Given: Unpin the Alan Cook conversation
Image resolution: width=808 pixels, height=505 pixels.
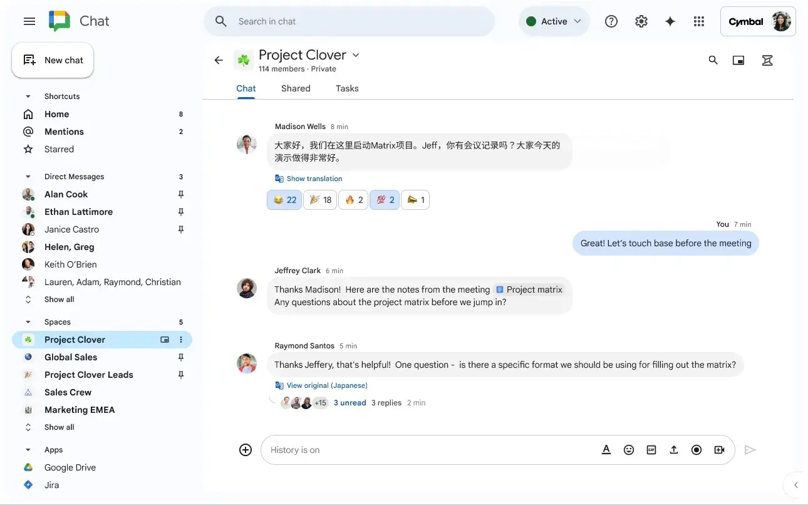Looking at the screenshot, I should (181, 194).
